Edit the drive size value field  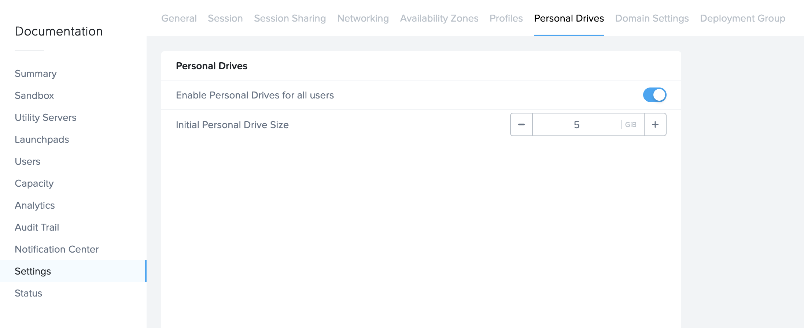point(577,124)
